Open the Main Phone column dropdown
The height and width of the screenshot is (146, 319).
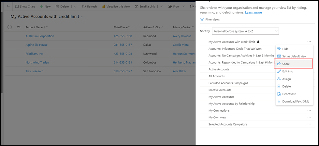(129, 27)
